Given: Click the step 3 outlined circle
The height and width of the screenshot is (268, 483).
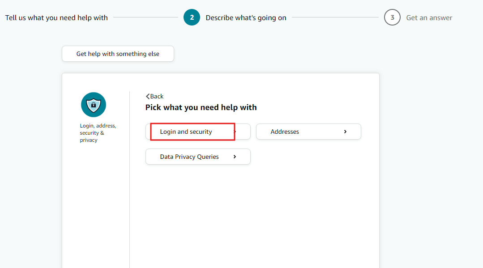Looking at the screenshot, I should click(x=392, y=17).
